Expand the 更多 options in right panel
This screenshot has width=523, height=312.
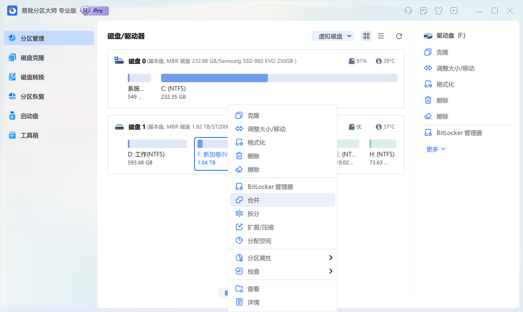click(435, 148)
